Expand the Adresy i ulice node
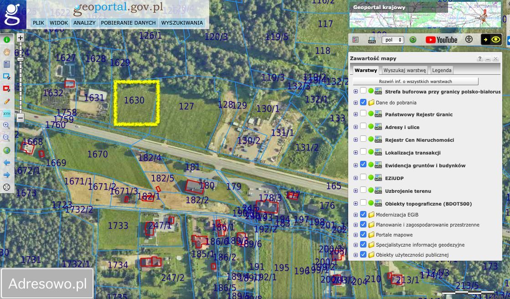The height and width of the screenshot is (299, 510). point(355,127)
